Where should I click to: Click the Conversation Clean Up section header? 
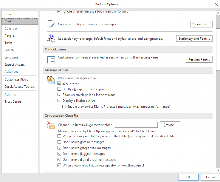point(128,116)
